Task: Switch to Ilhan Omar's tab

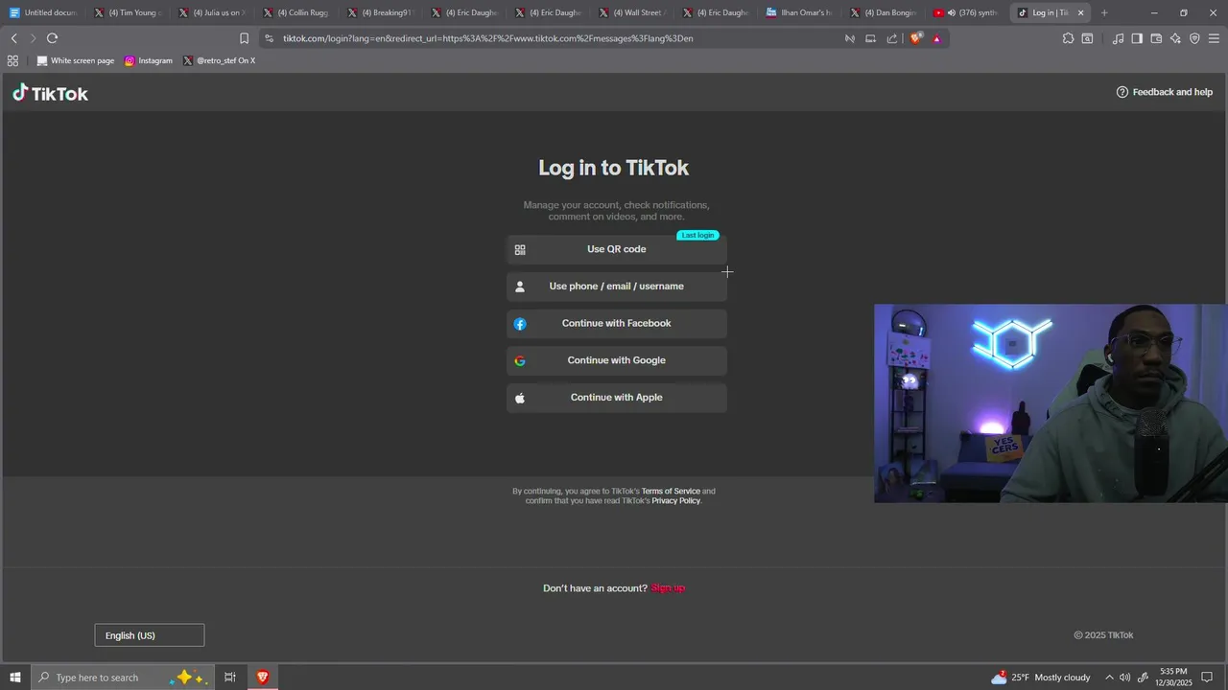Action: point(798,12)
